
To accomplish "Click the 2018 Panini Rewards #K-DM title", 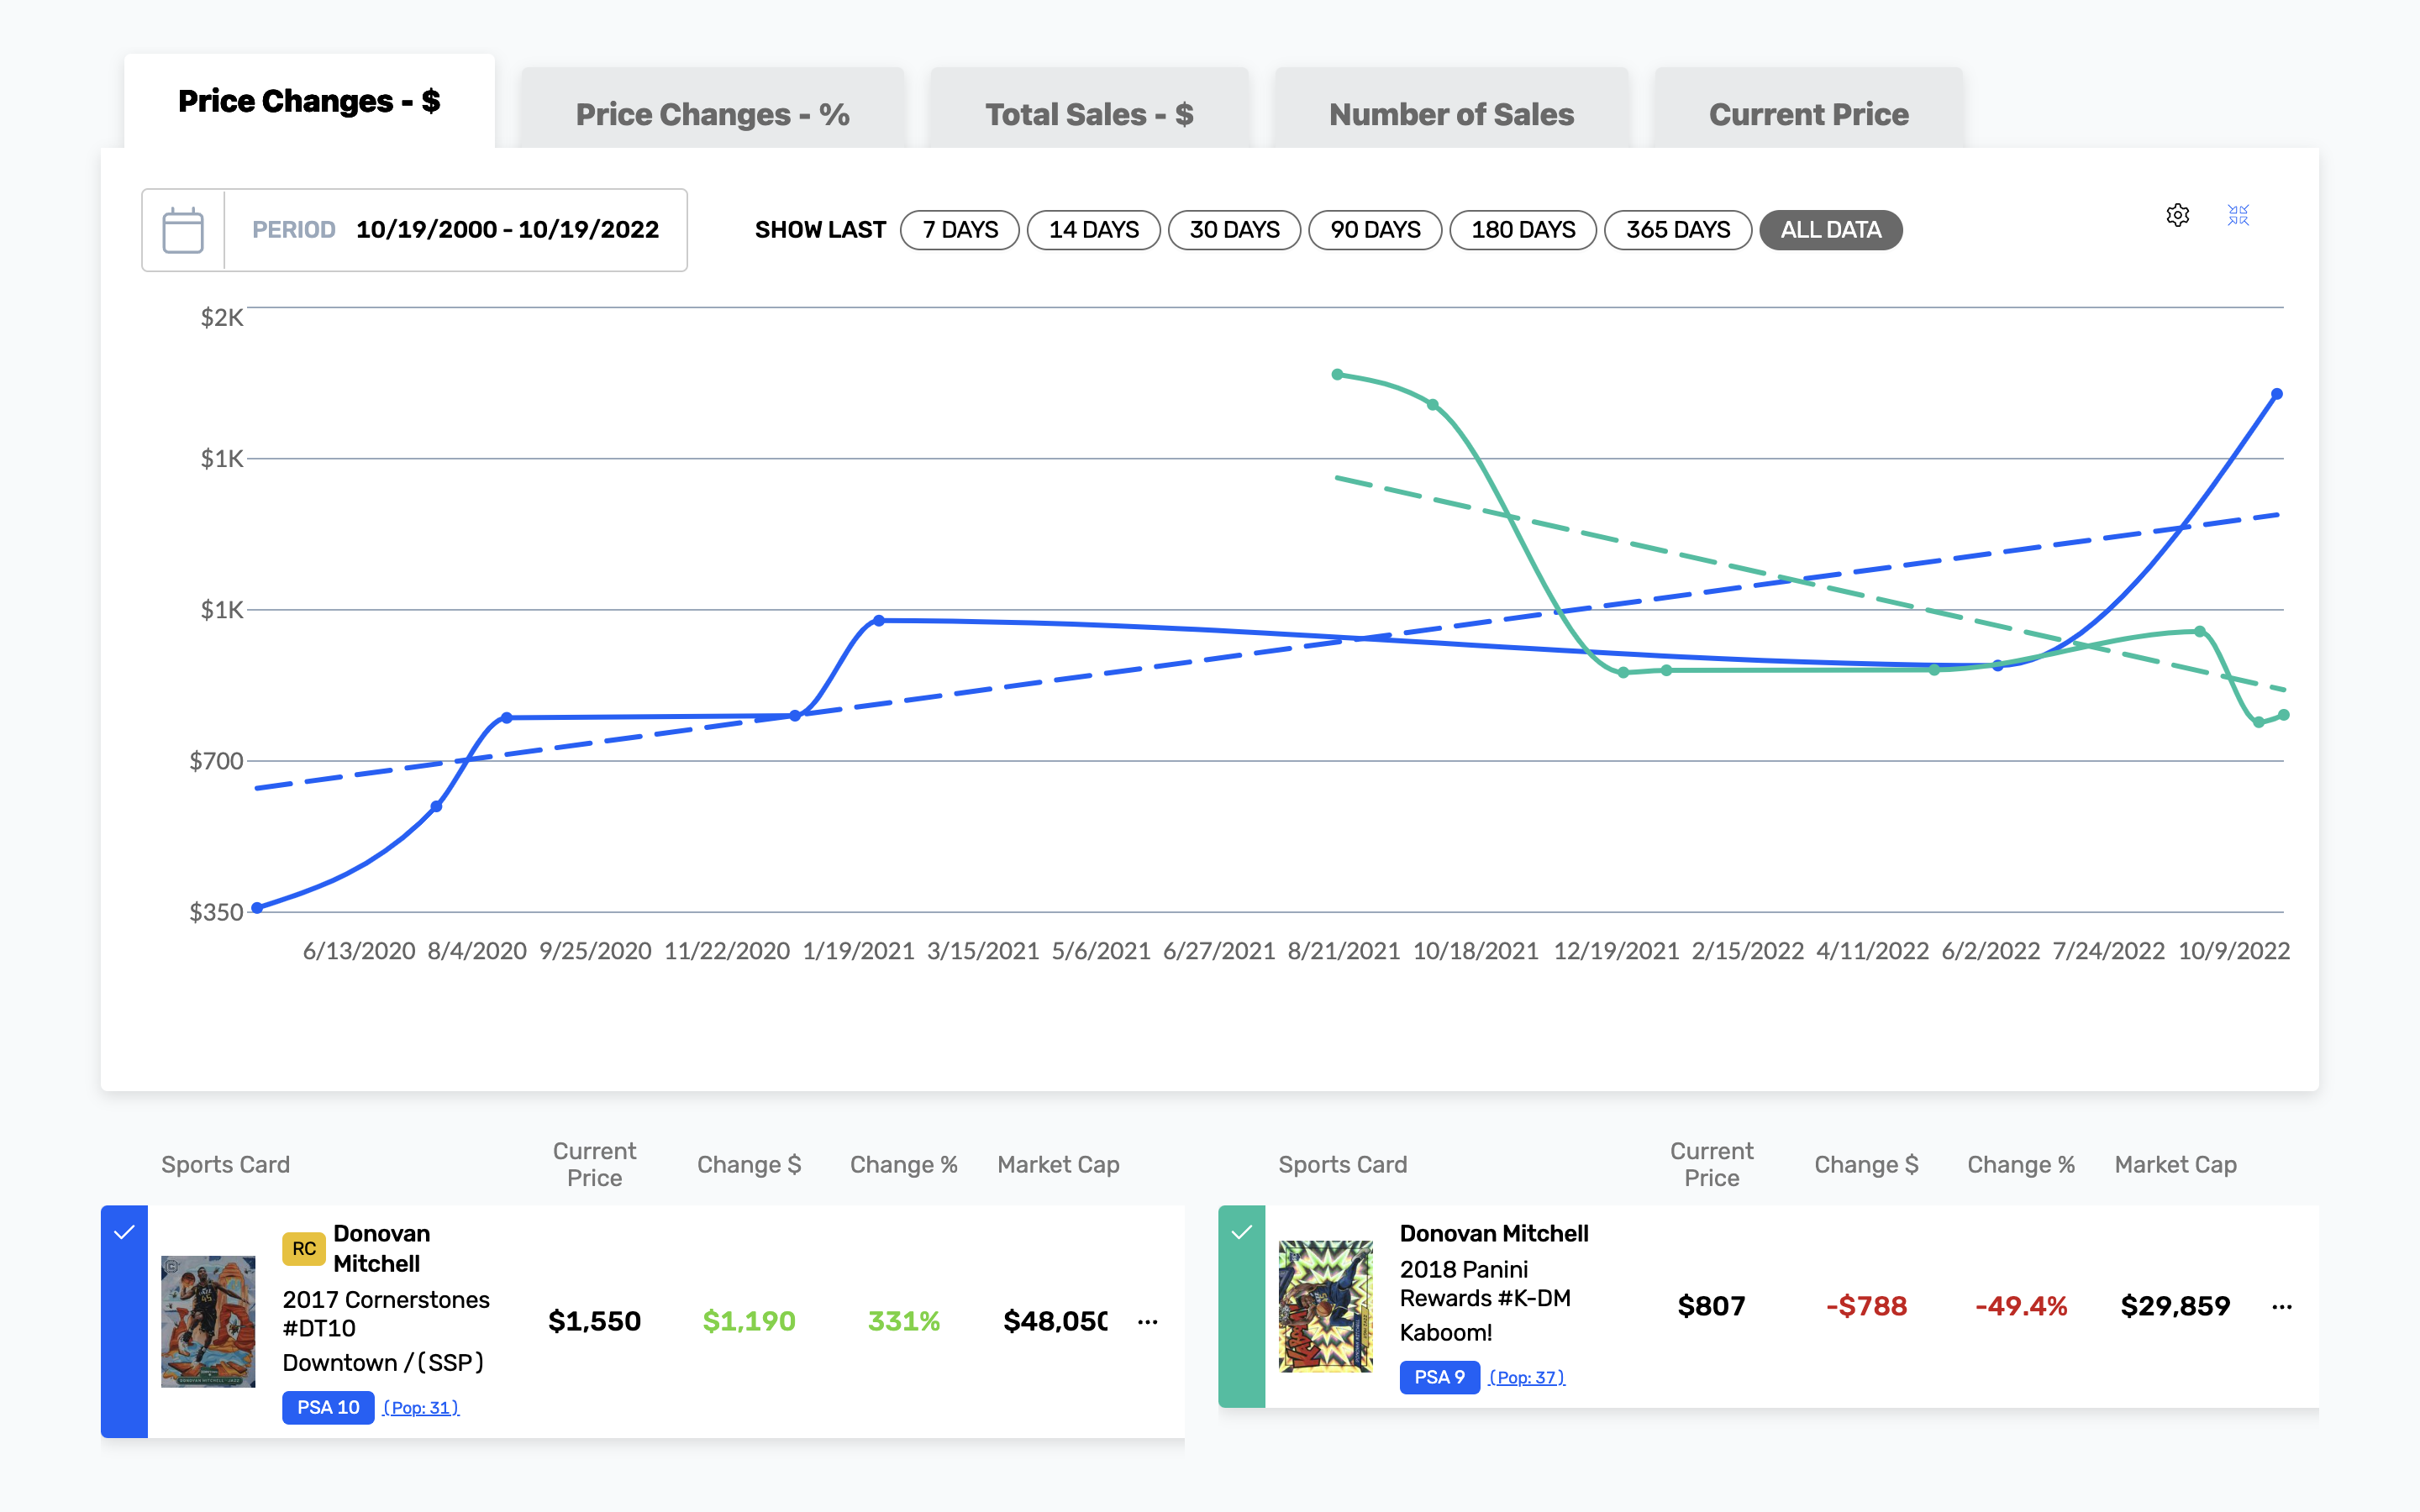I will [1485, 1284].
